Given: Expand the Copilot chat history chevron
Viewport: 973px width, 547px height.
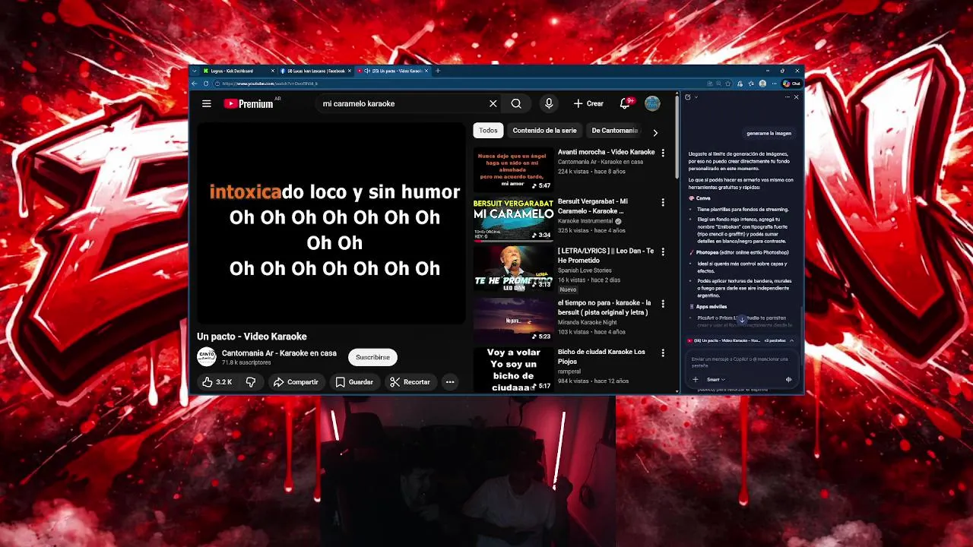Looking at the screenshot, I should 696,97.
